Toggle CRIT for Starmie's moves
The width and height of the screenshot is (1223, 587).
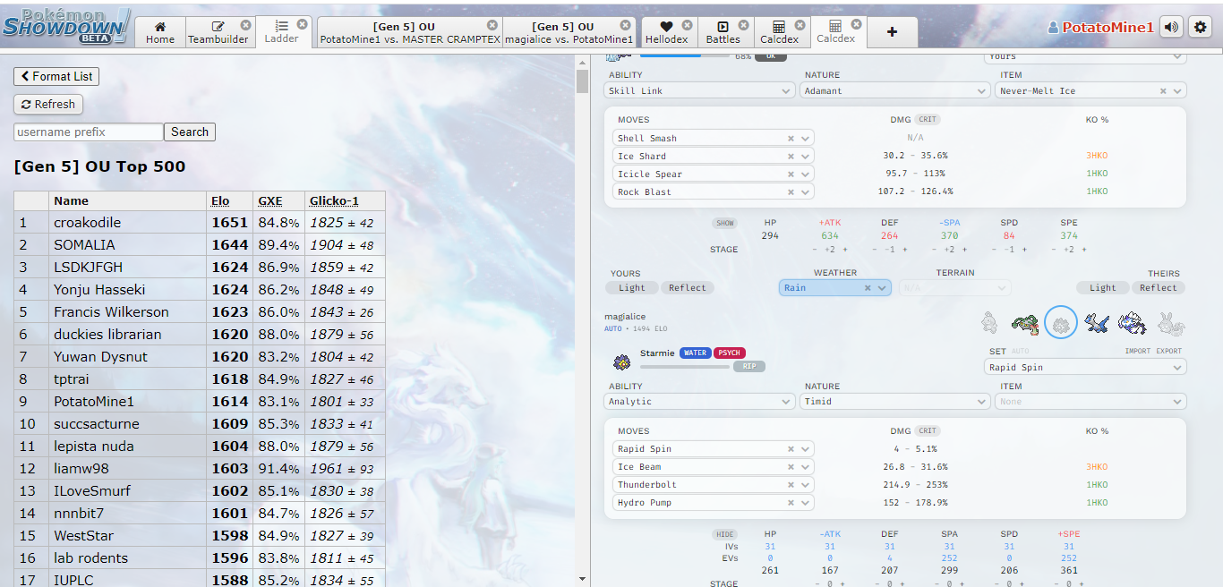tap(928, 431)
